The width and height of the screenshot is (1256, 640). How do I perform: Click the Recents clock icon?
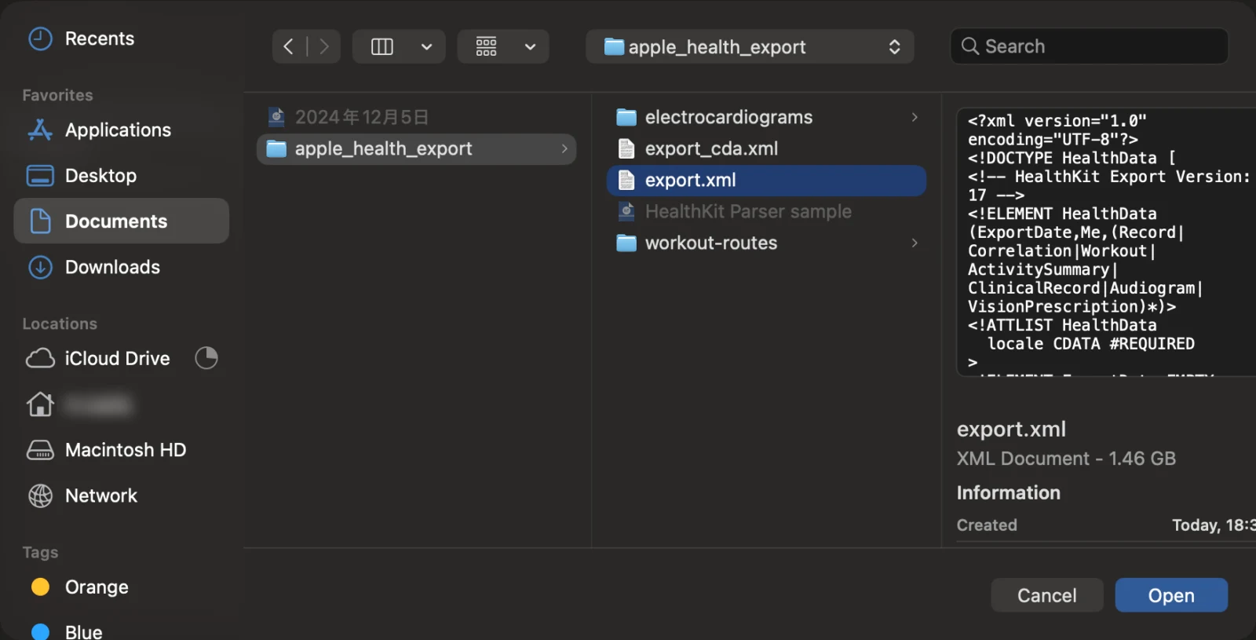[x=40, y=38]
